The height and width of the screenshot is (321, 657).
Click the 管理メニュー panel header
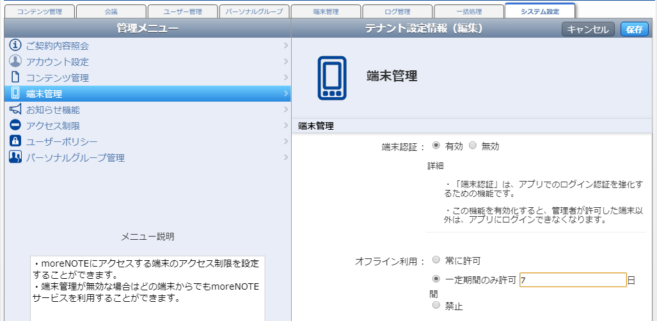[x=148, y=29]
